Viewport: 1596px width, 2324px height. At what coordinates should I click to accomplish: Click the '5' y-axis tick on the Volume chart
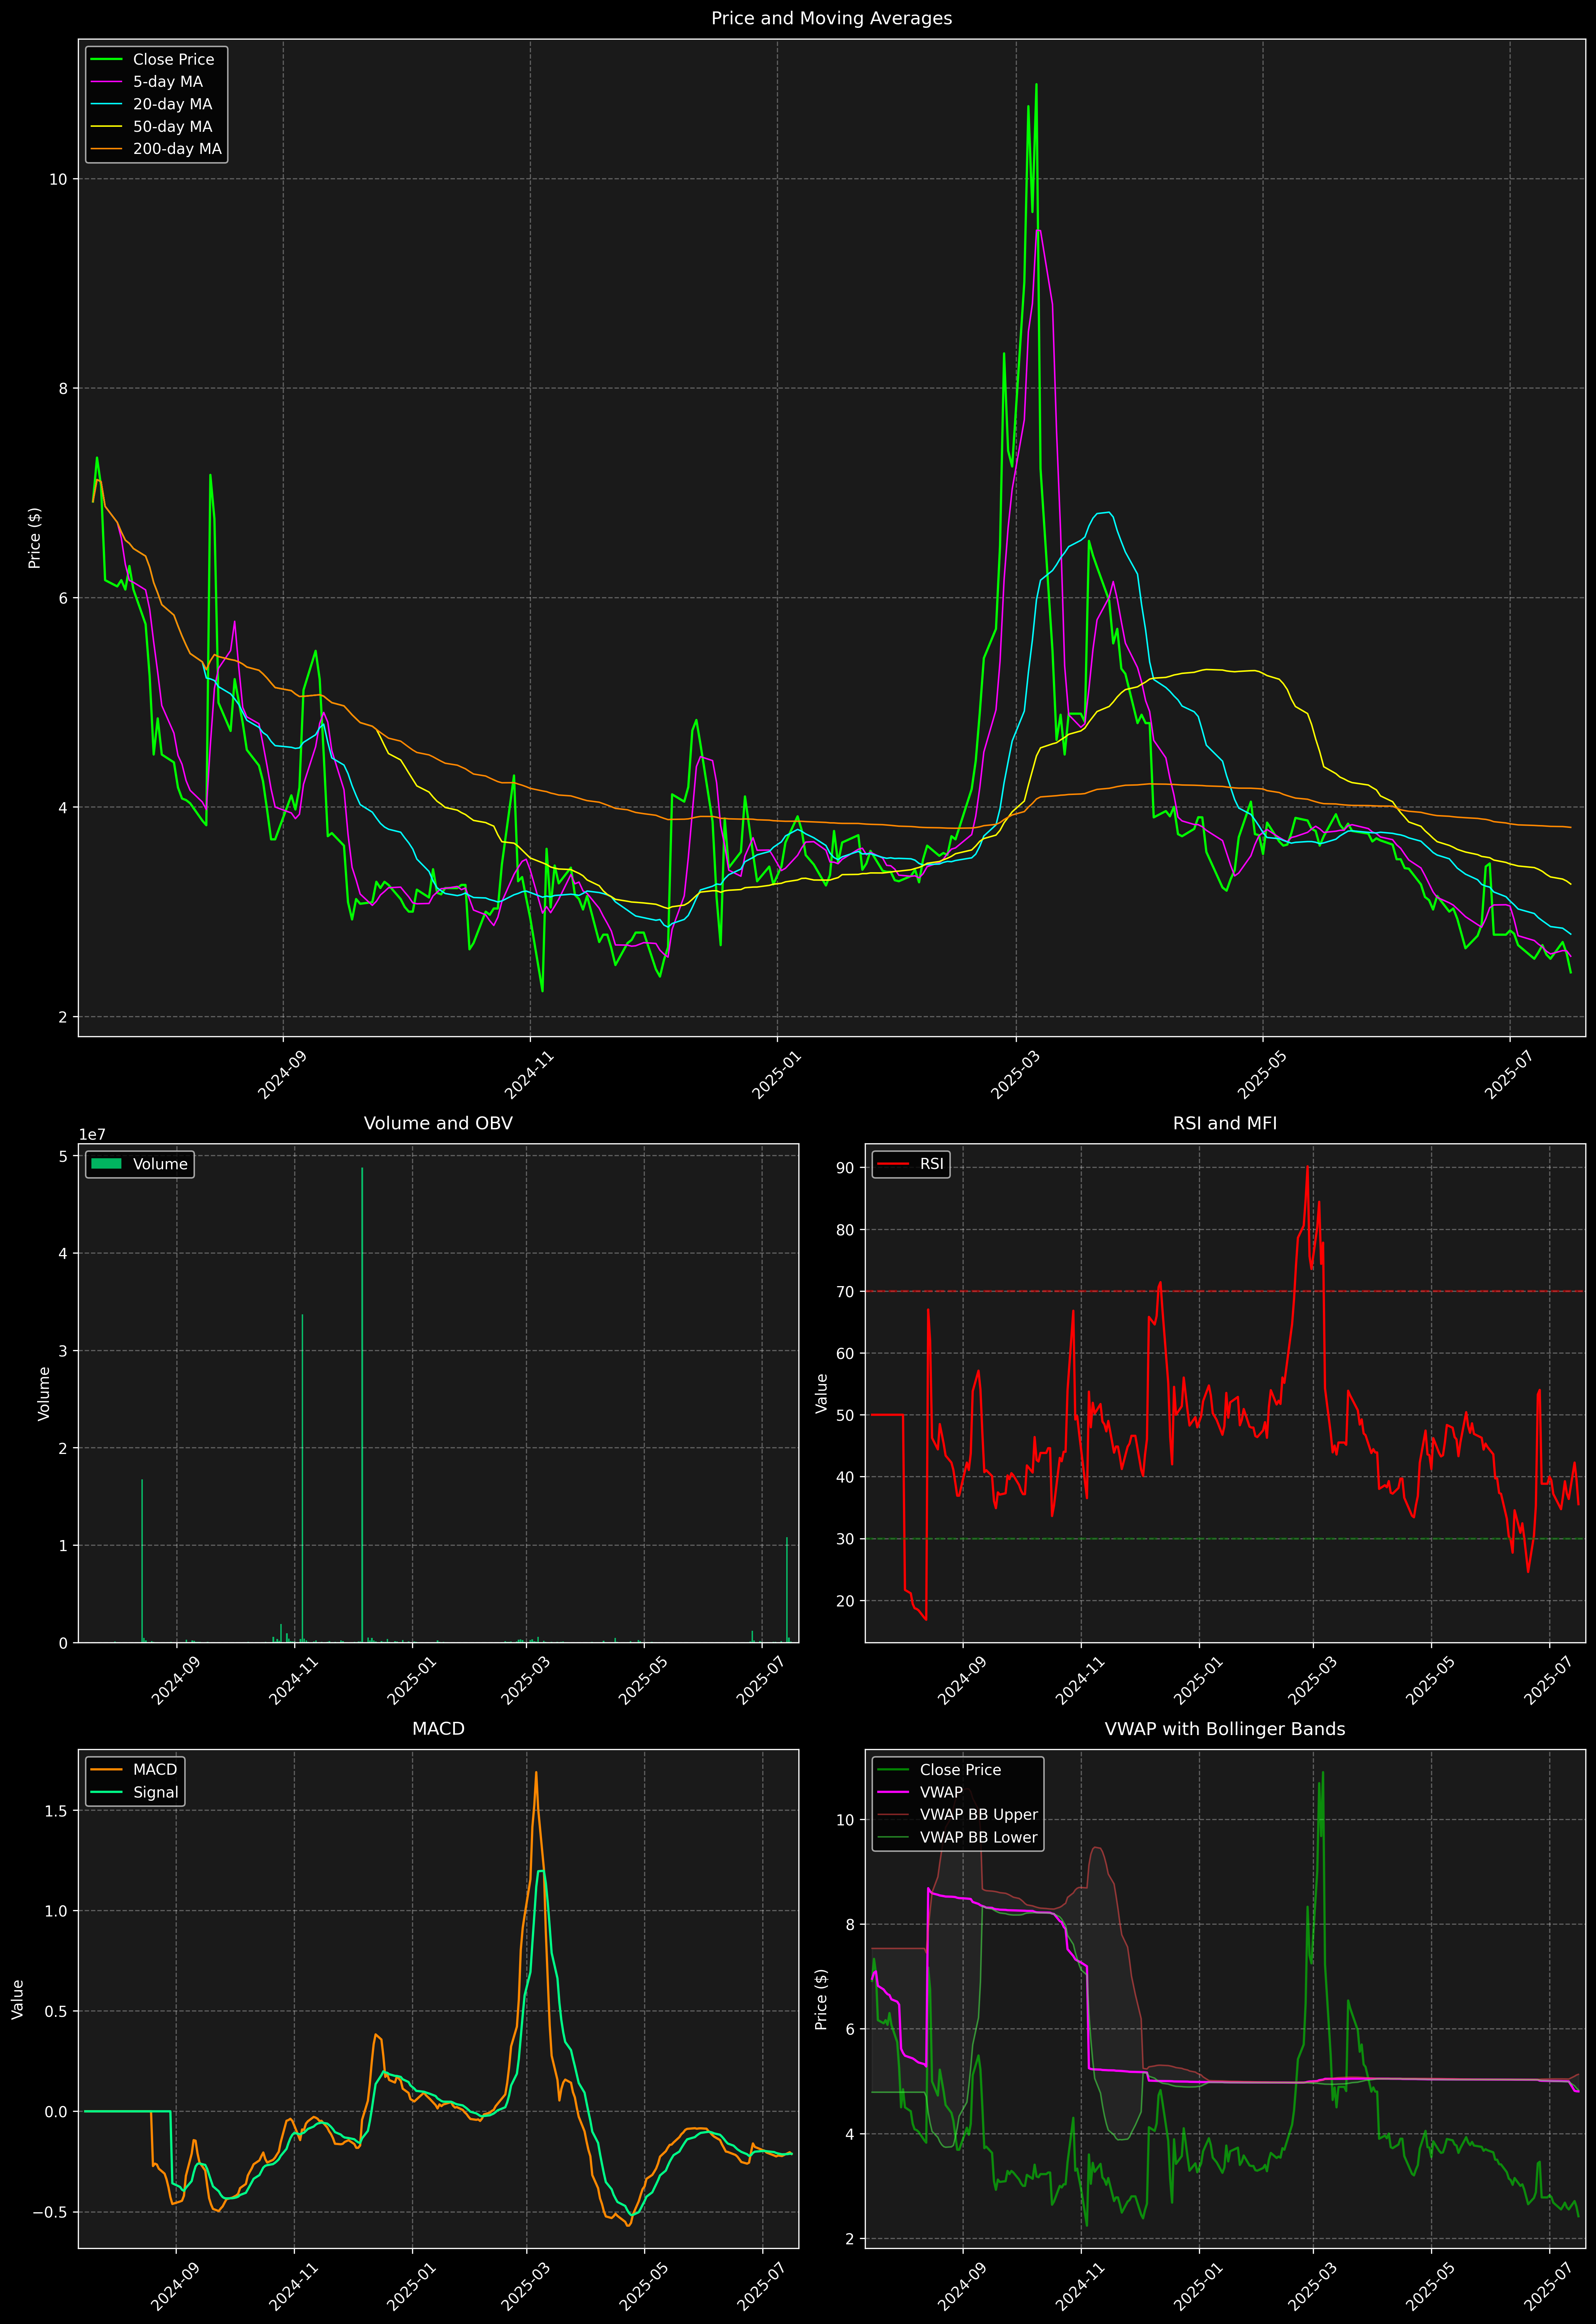tap(63, 1156)
